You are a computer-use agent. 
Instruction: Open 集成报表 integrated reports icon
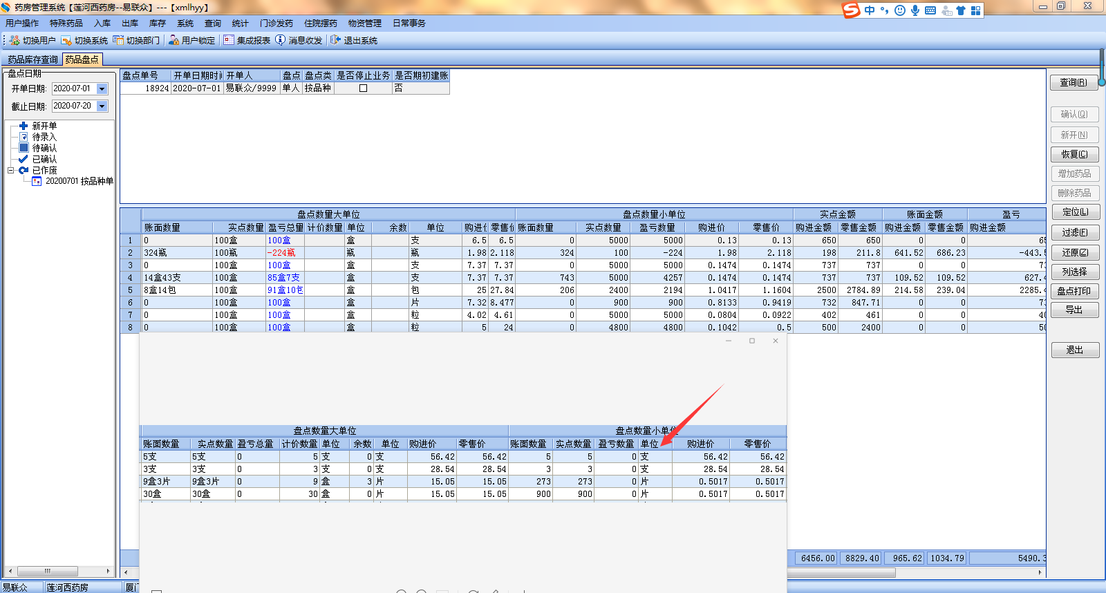[229, 40]
